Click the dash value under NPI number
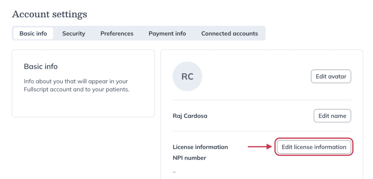The height and width of the screenshot is (179, 373). [174, 172]
